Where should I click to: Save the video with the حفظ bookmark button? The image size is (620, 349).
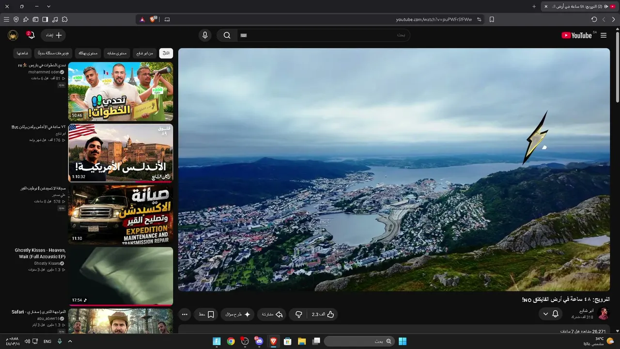pyautogui.click(x=206, y=315)
